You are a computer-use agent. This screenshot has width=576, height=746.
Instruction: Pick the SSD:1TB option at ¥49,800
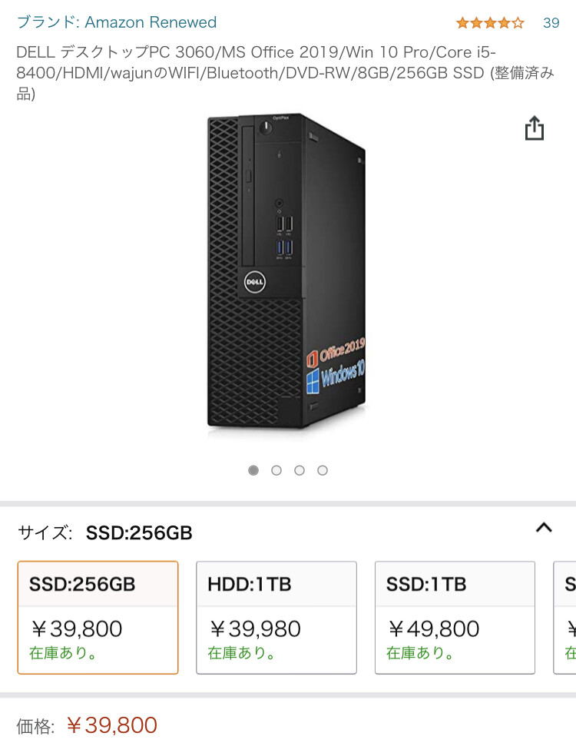455,617
